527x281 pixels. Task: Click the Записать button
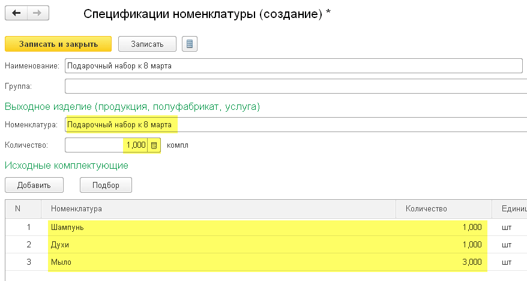point(147,44)
